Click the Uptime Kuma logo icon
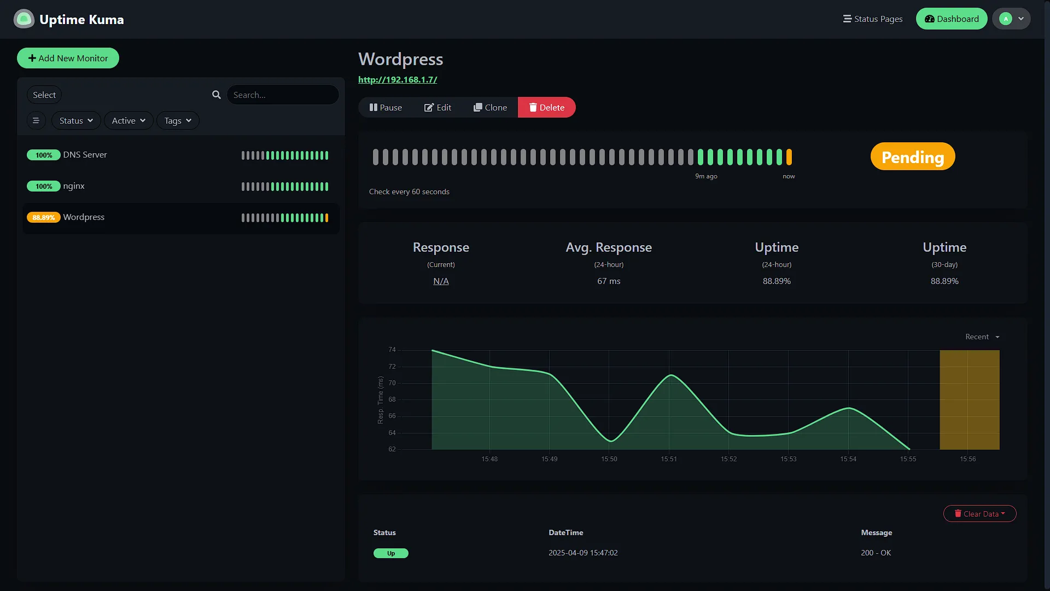This screenshot has height=591, width=1050. (24, 19)
